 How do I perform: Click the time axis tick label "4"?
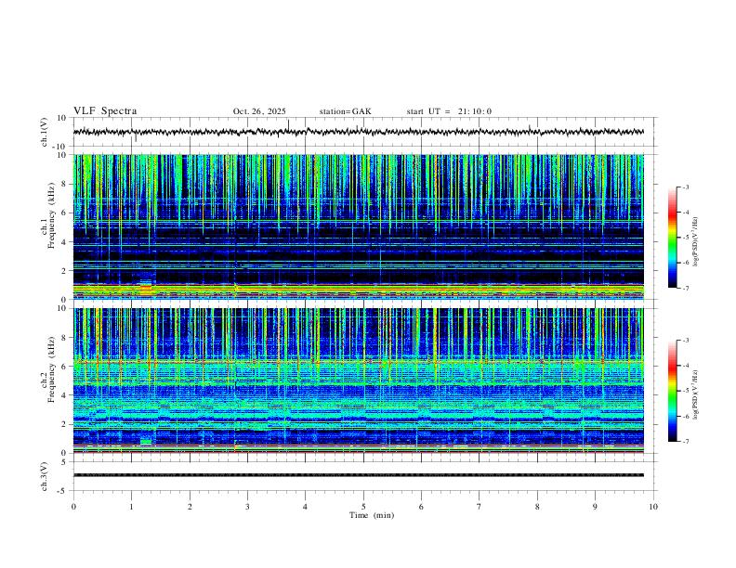click(305, 507)
